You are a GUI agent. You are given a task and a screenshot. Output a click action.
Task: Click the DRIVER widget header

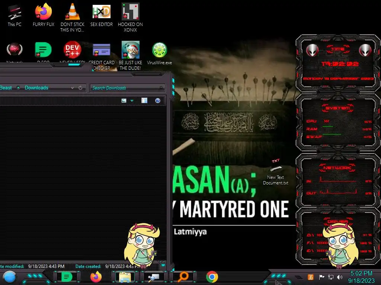pyautogui.click(x=337, y=221)
